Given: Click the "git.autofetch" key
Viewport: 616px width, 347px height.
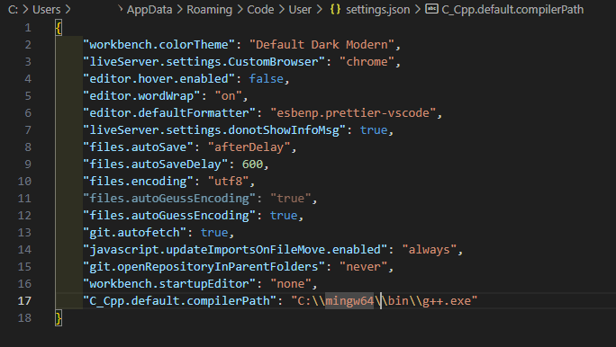Looking at the screenshot, I should coord(135,233).
